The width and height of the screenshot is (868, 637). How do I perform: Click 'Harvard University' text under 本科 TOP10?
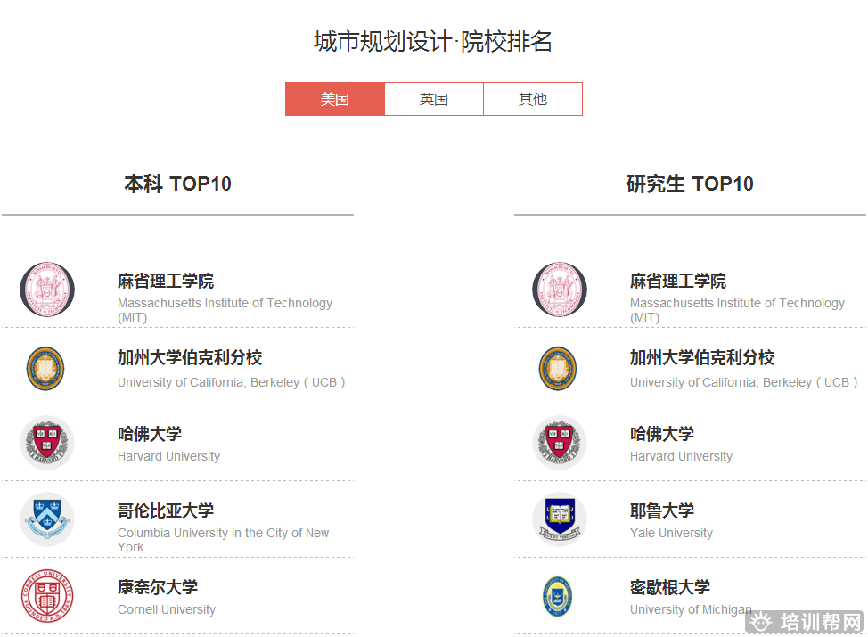tap(168, 456)
